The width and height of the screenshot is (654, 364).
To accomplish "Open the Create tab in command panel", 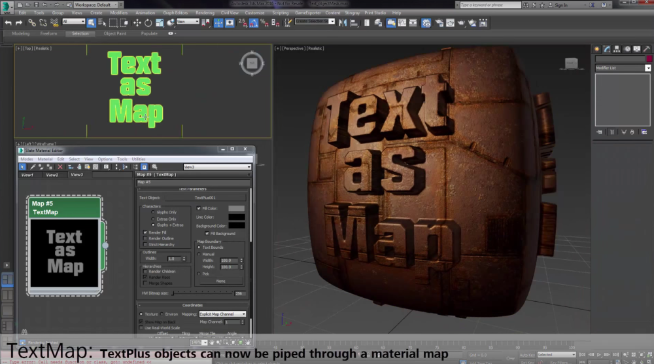I will coord(596,49).
